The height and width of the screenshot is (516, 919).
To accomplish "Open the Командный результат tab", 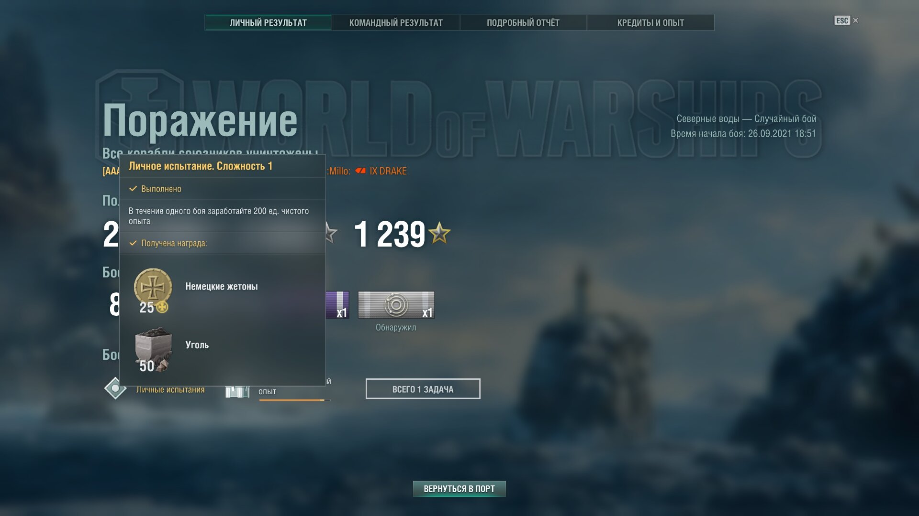I will (396, 22).
